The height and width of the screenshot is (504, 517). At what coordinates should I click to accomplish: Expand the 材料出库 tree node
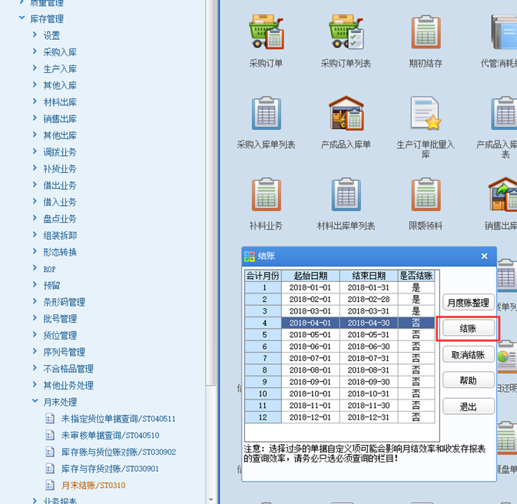(35, 101)
